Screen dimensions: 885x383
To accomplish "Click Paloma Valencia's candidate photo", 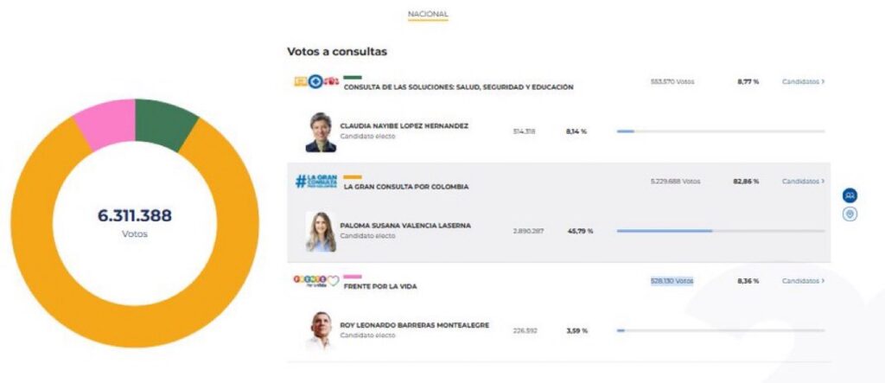I will coord(321,231).
